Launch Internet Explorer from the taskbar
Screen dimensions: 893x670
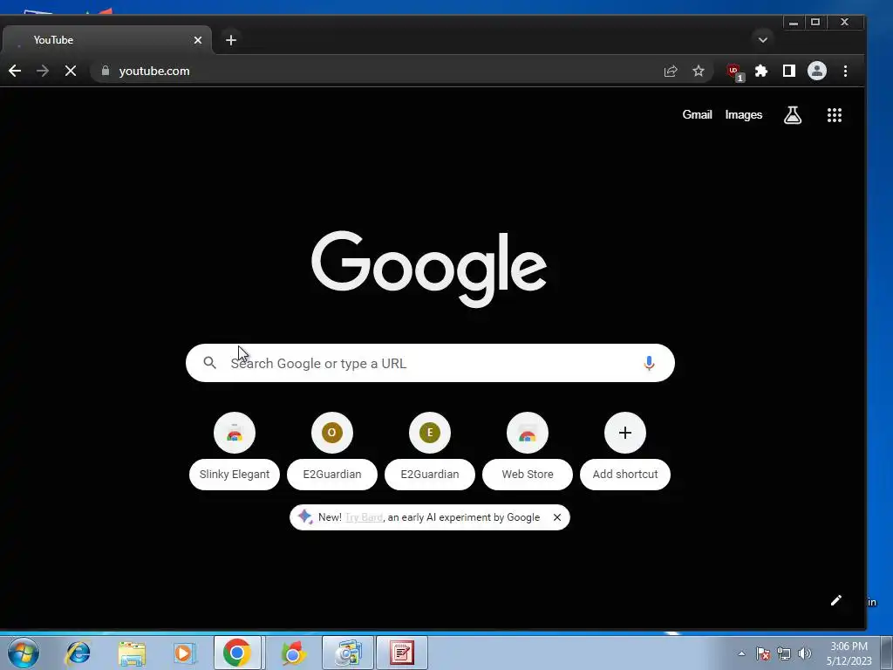(78, 653)
